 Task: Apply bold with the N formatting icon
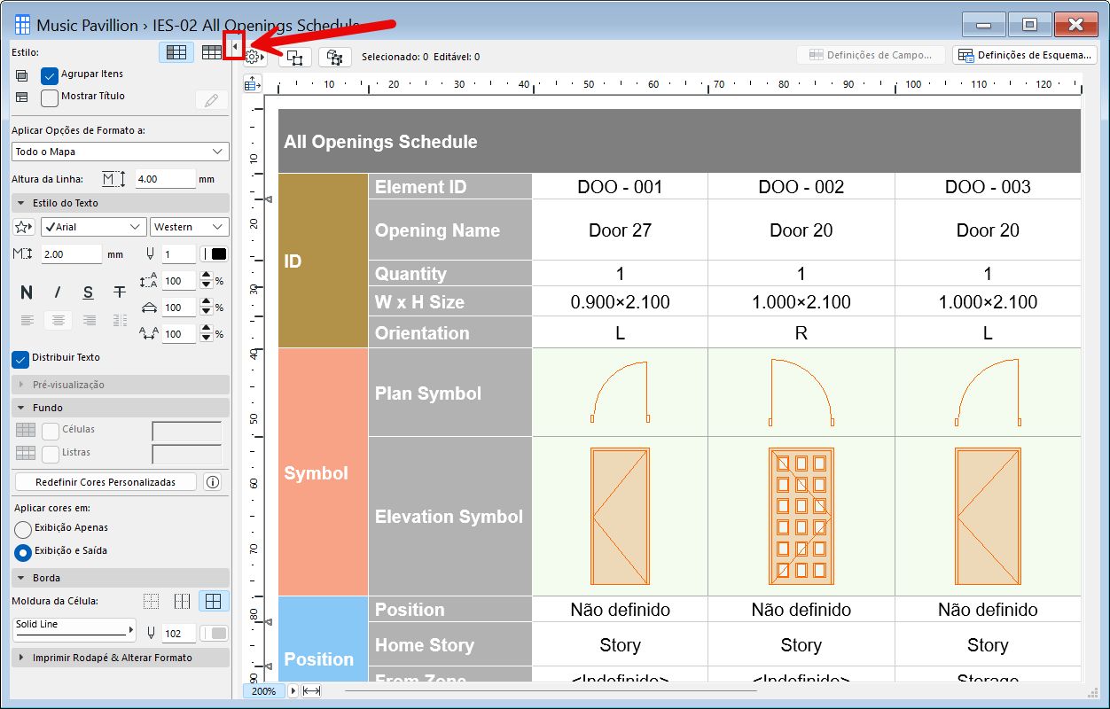click(25, 291)
